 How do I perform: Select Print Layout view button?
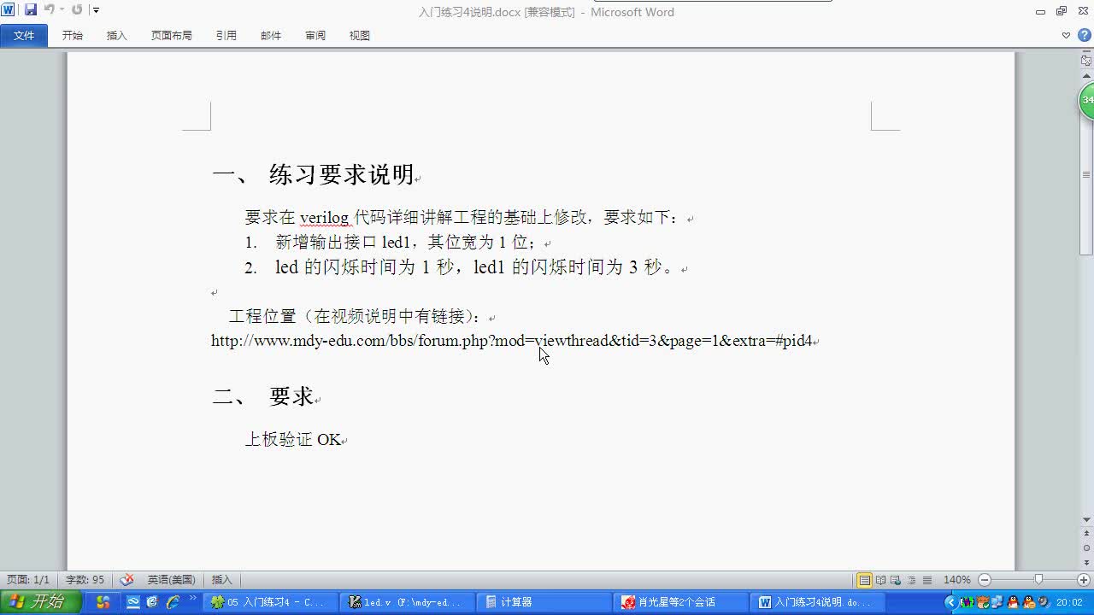[865, 580]
